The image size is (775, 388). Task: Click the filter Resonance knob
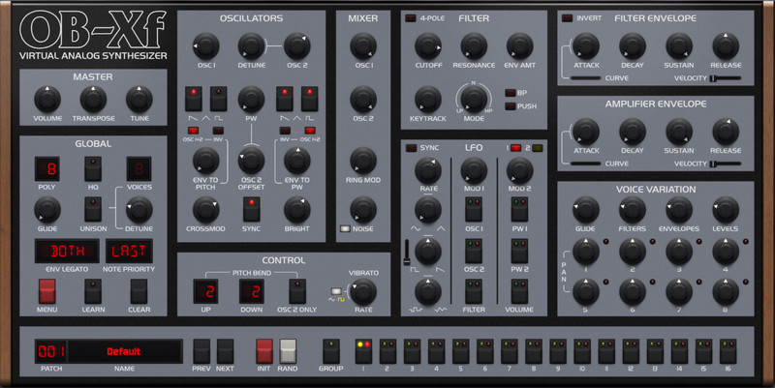[x=474, y=46]
